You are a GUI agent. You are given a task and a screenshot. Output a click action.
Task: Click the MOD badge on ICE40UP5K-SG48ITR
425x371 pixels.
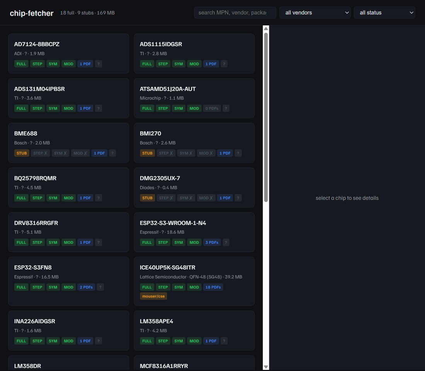pyautogui.click(x=194, y=287)
